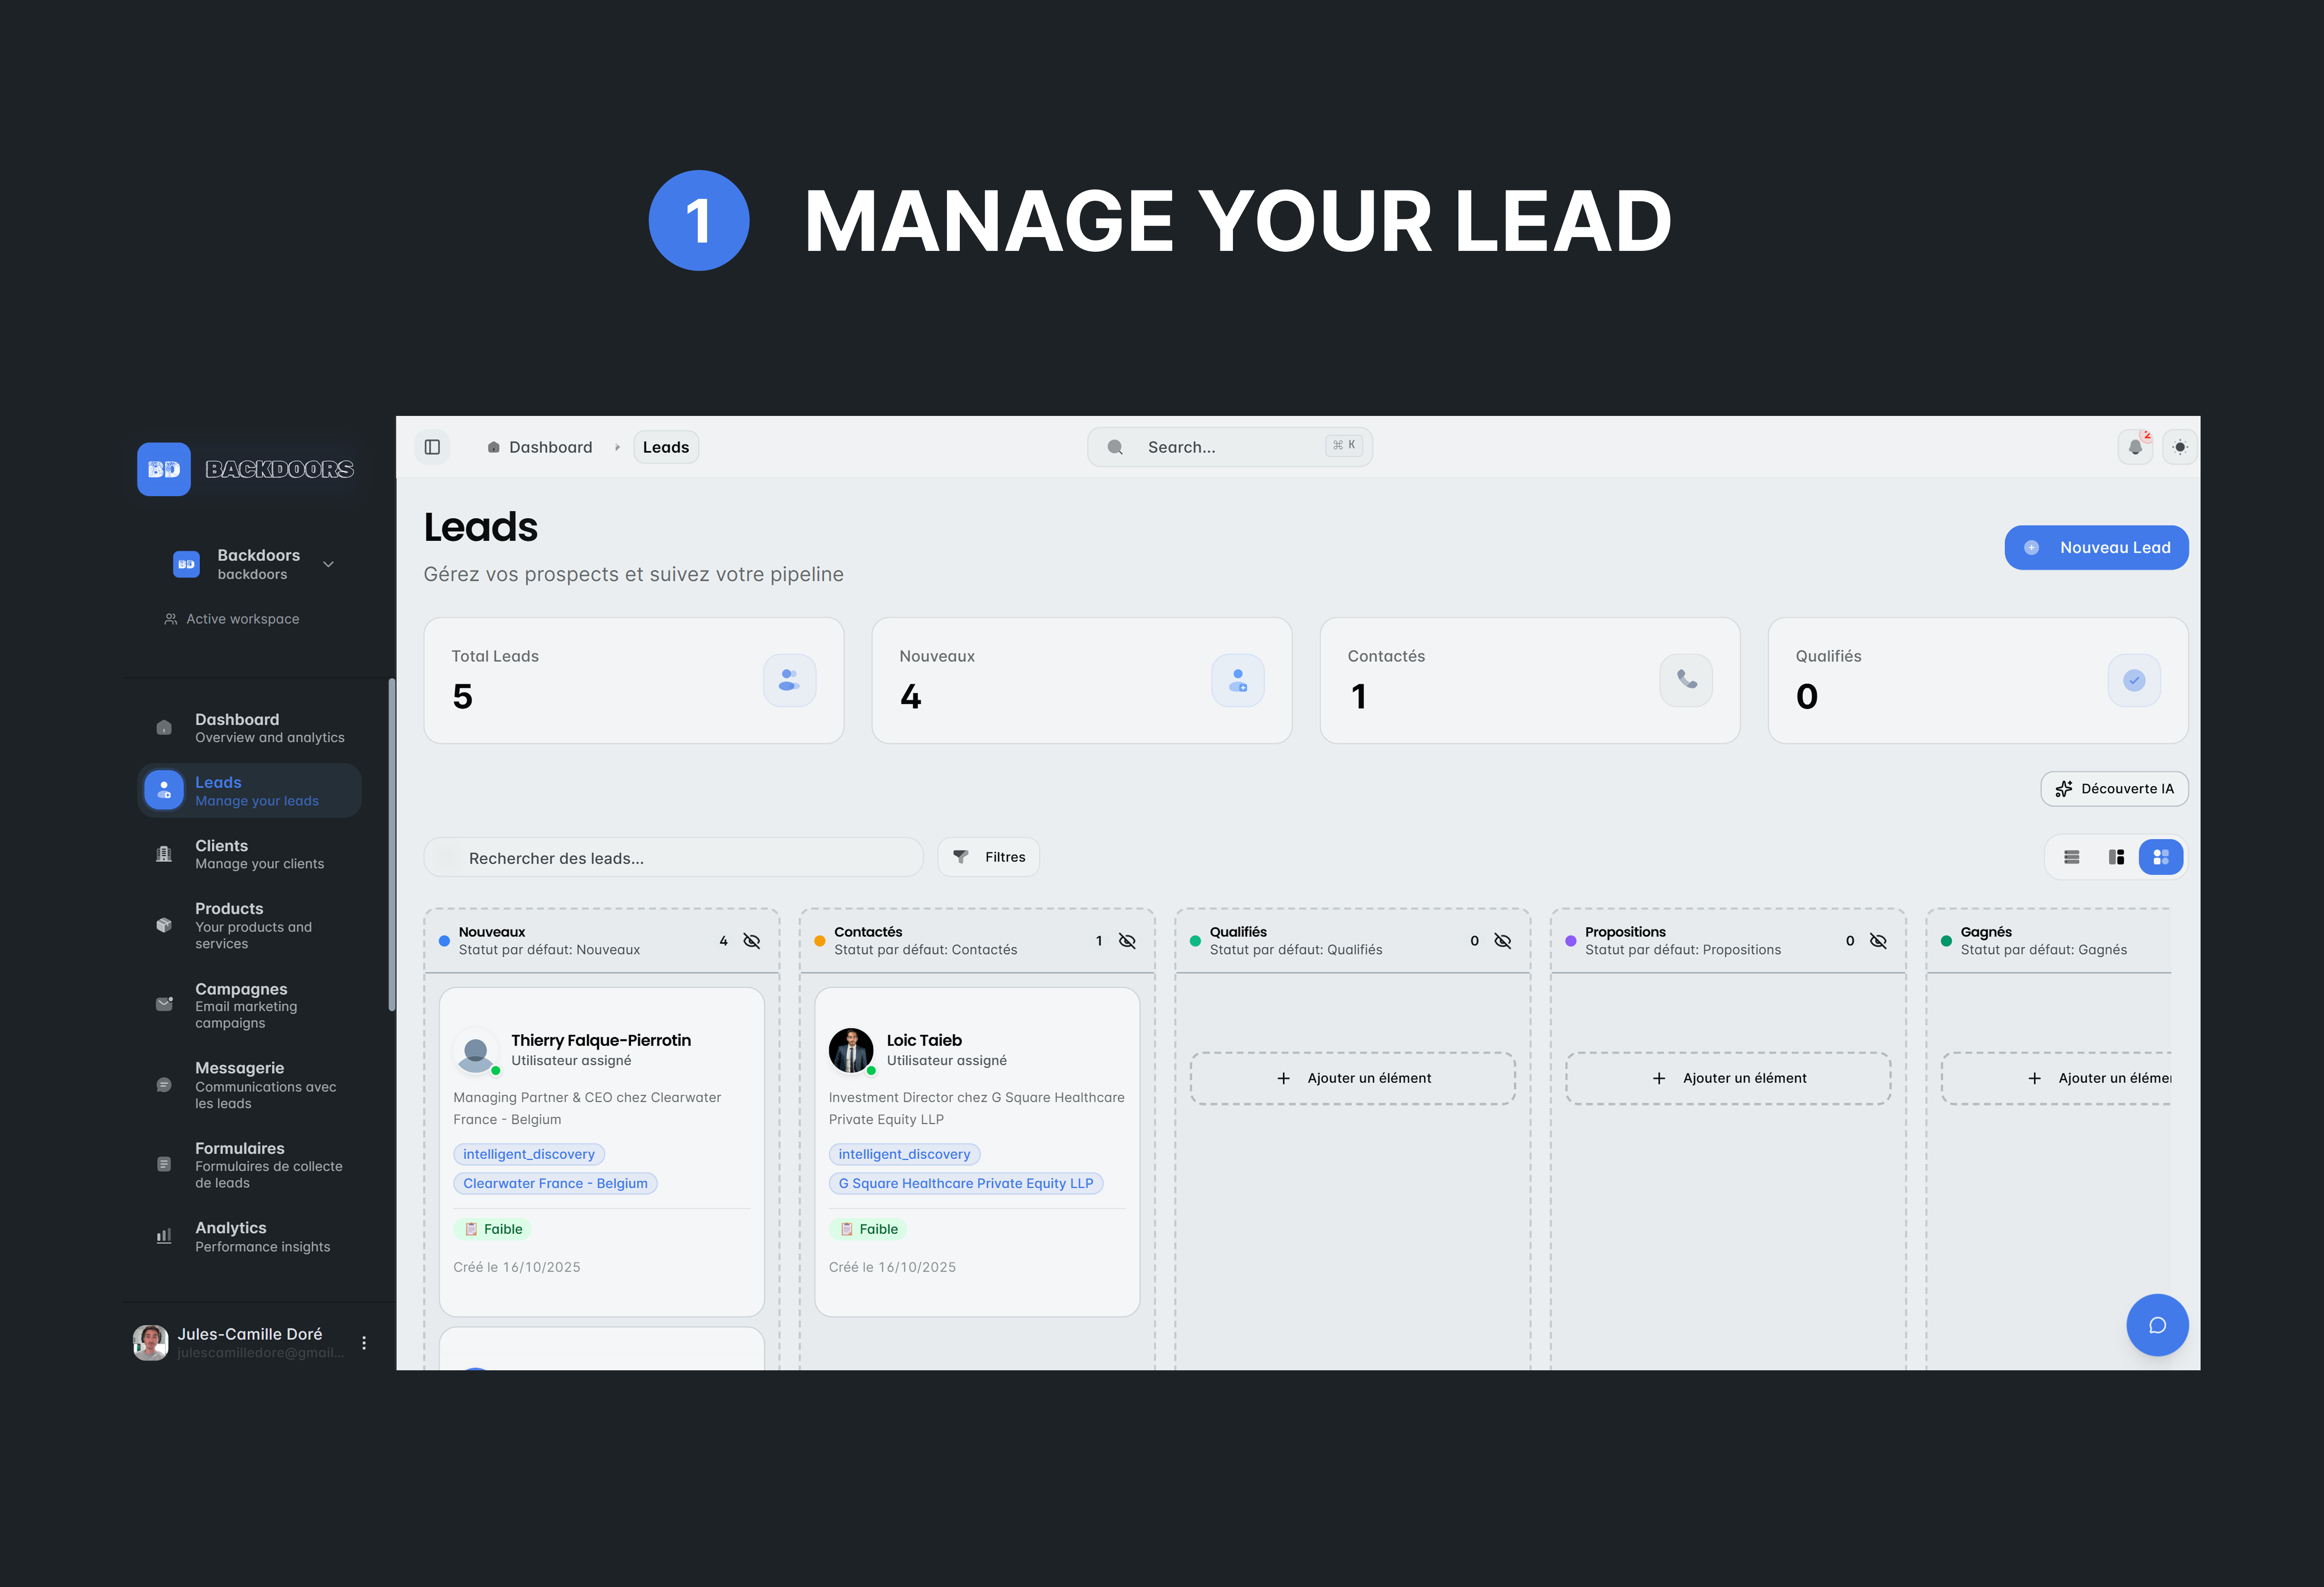This screenshot has height=1587, width=2324.
Task: Open the Filtres filter dropdown
Action: point(988,857)
